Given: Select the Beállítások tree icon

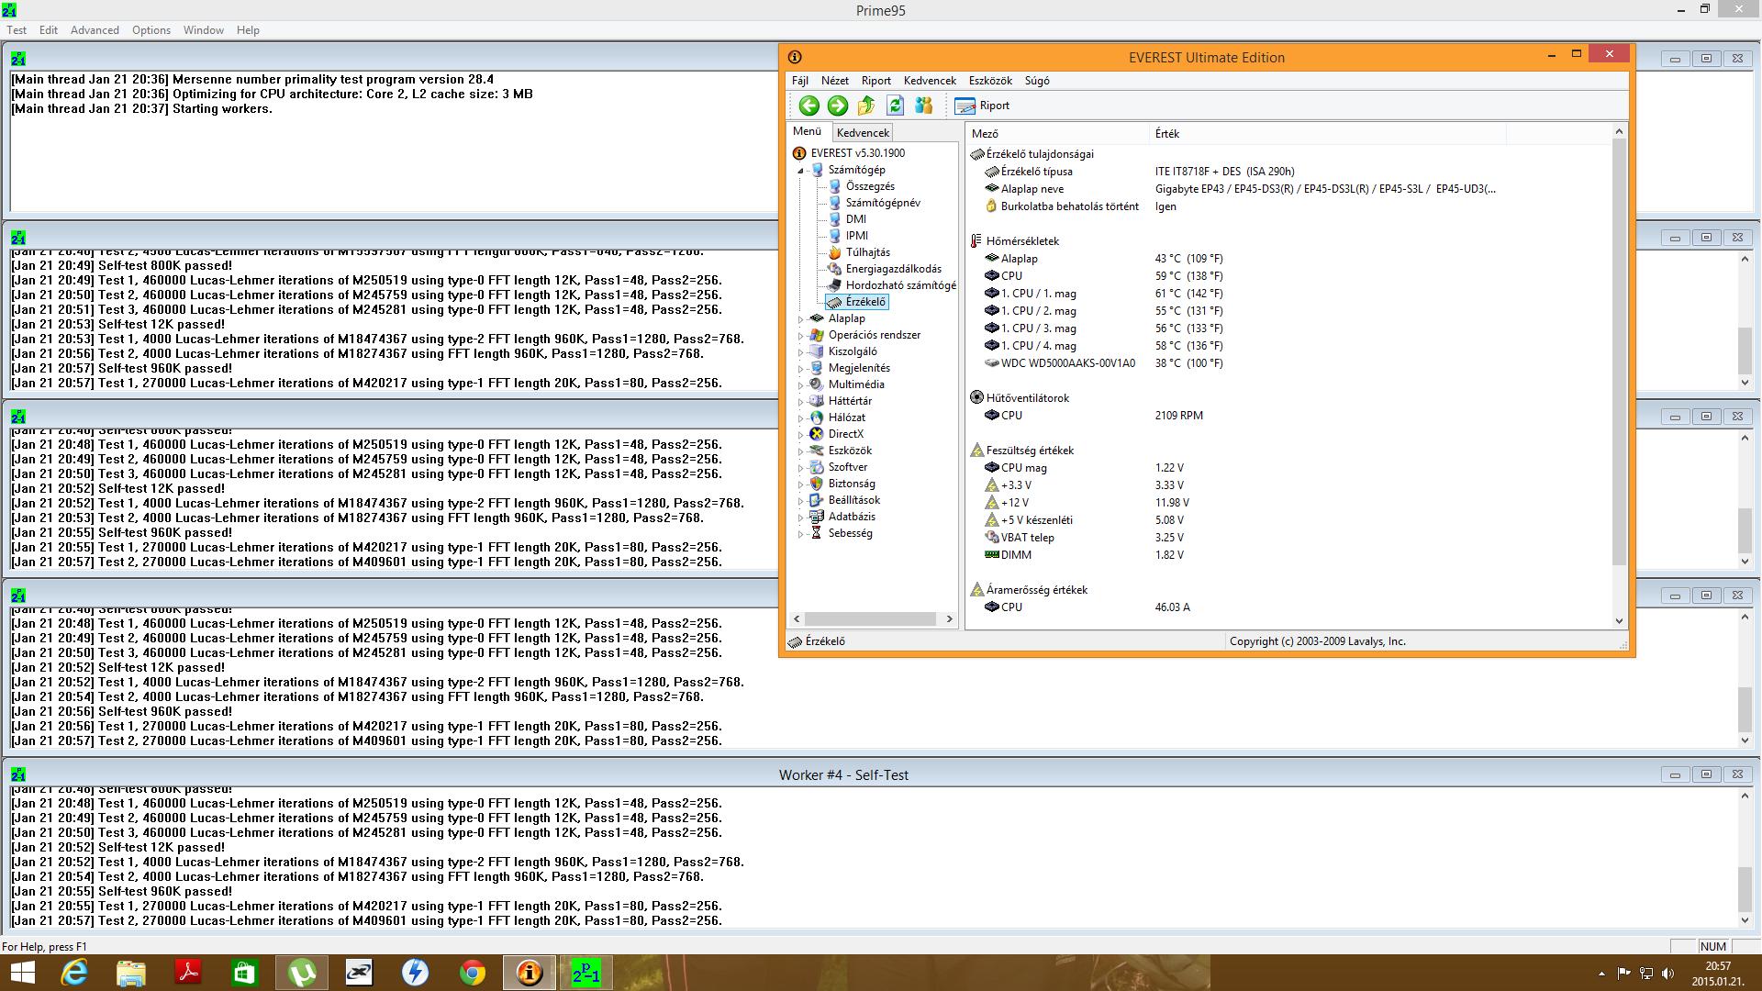Looking at the screenshot, I should [x=816, y=500].
